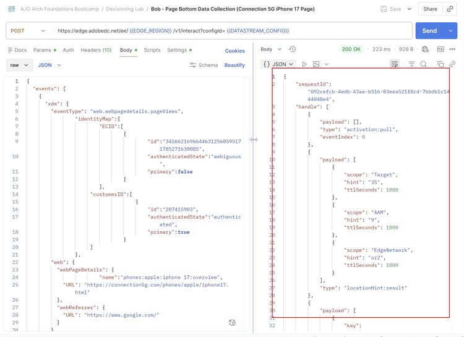464x337 pixels.
Task: Click the "activation:pull" value in response
Action: coord(369,129)
